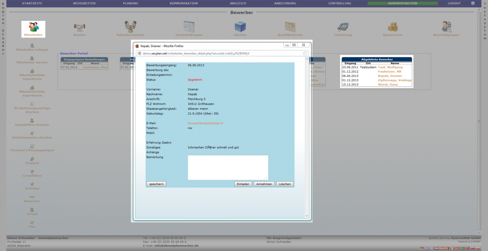Open applicant Faulenzer, Alf
Screen dimensions: 488x251
(x=389, y=72)
